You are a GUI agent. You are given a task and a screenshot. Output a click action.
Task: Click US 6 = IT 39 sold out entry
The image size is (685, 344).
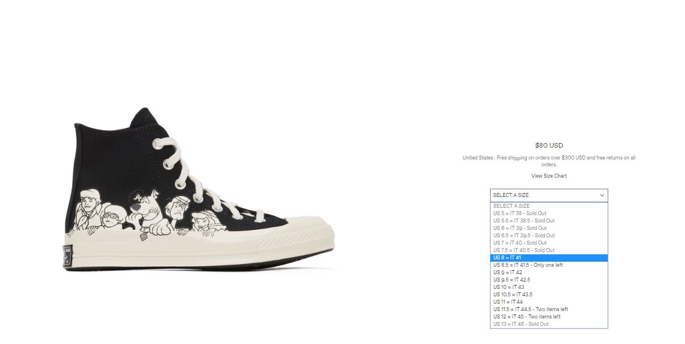(549, 228)
